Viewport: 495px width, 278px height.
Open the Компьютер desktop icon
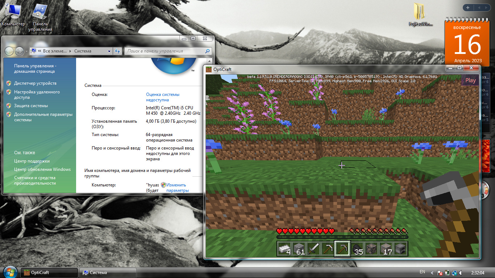13,14
